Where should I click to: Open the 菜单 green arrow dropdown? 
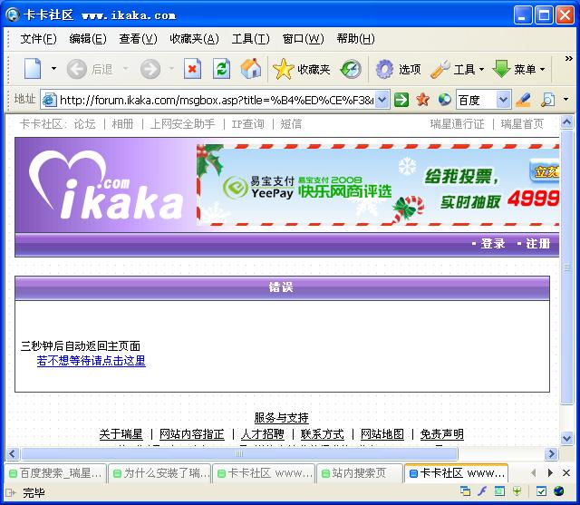(x=518, y=69)
